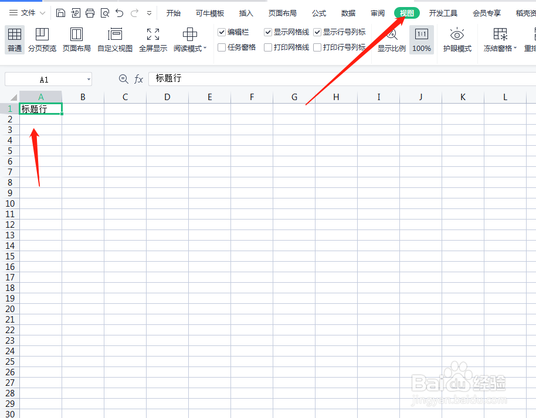Uncheck 显示网格线 checkbox
This screenshot has width=536, height=418.
point(268,32)
